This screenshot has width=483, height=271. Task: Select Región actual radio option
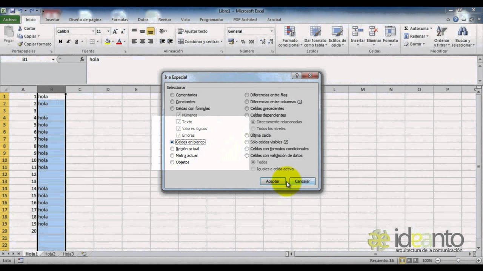[172, 149]
